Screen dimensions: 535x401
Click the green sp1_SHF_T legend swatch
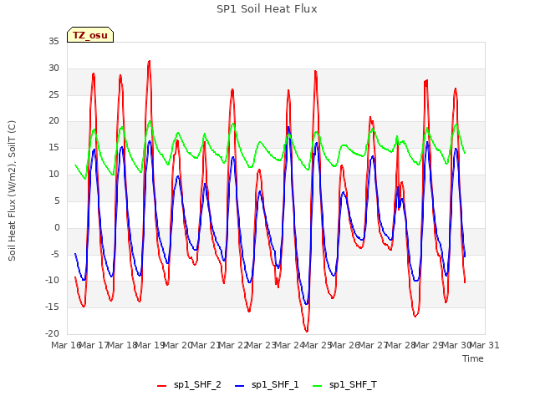coord(318,386)
